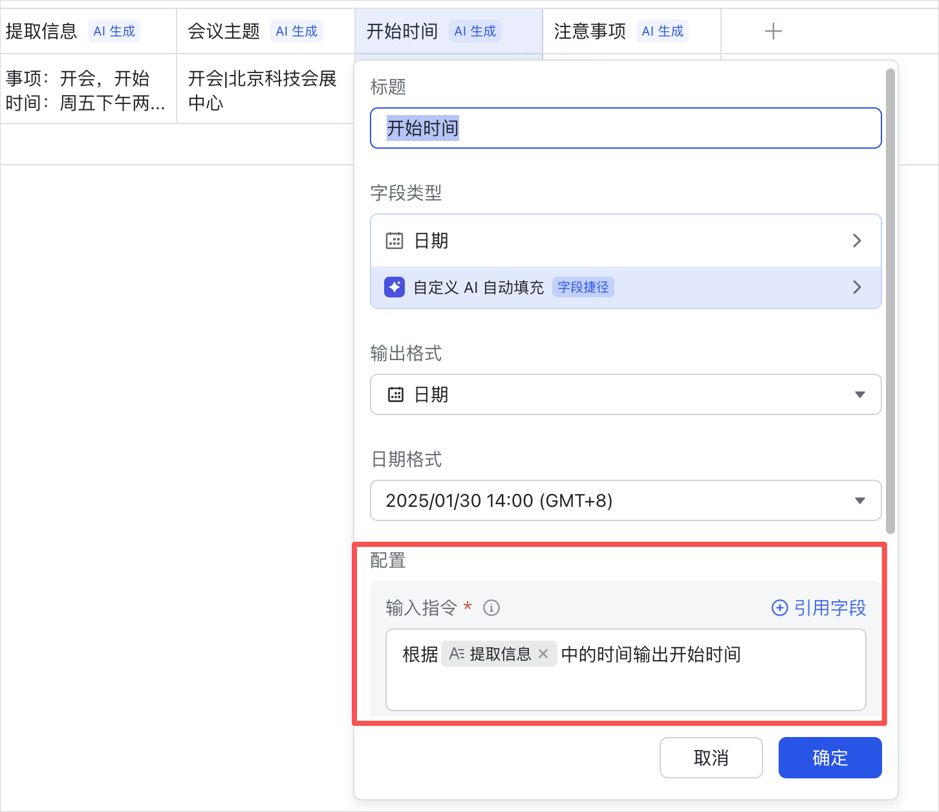Click the 标题 input field showing 开始时间
This screenshot has height=812, width=939.
coord(625,128)
